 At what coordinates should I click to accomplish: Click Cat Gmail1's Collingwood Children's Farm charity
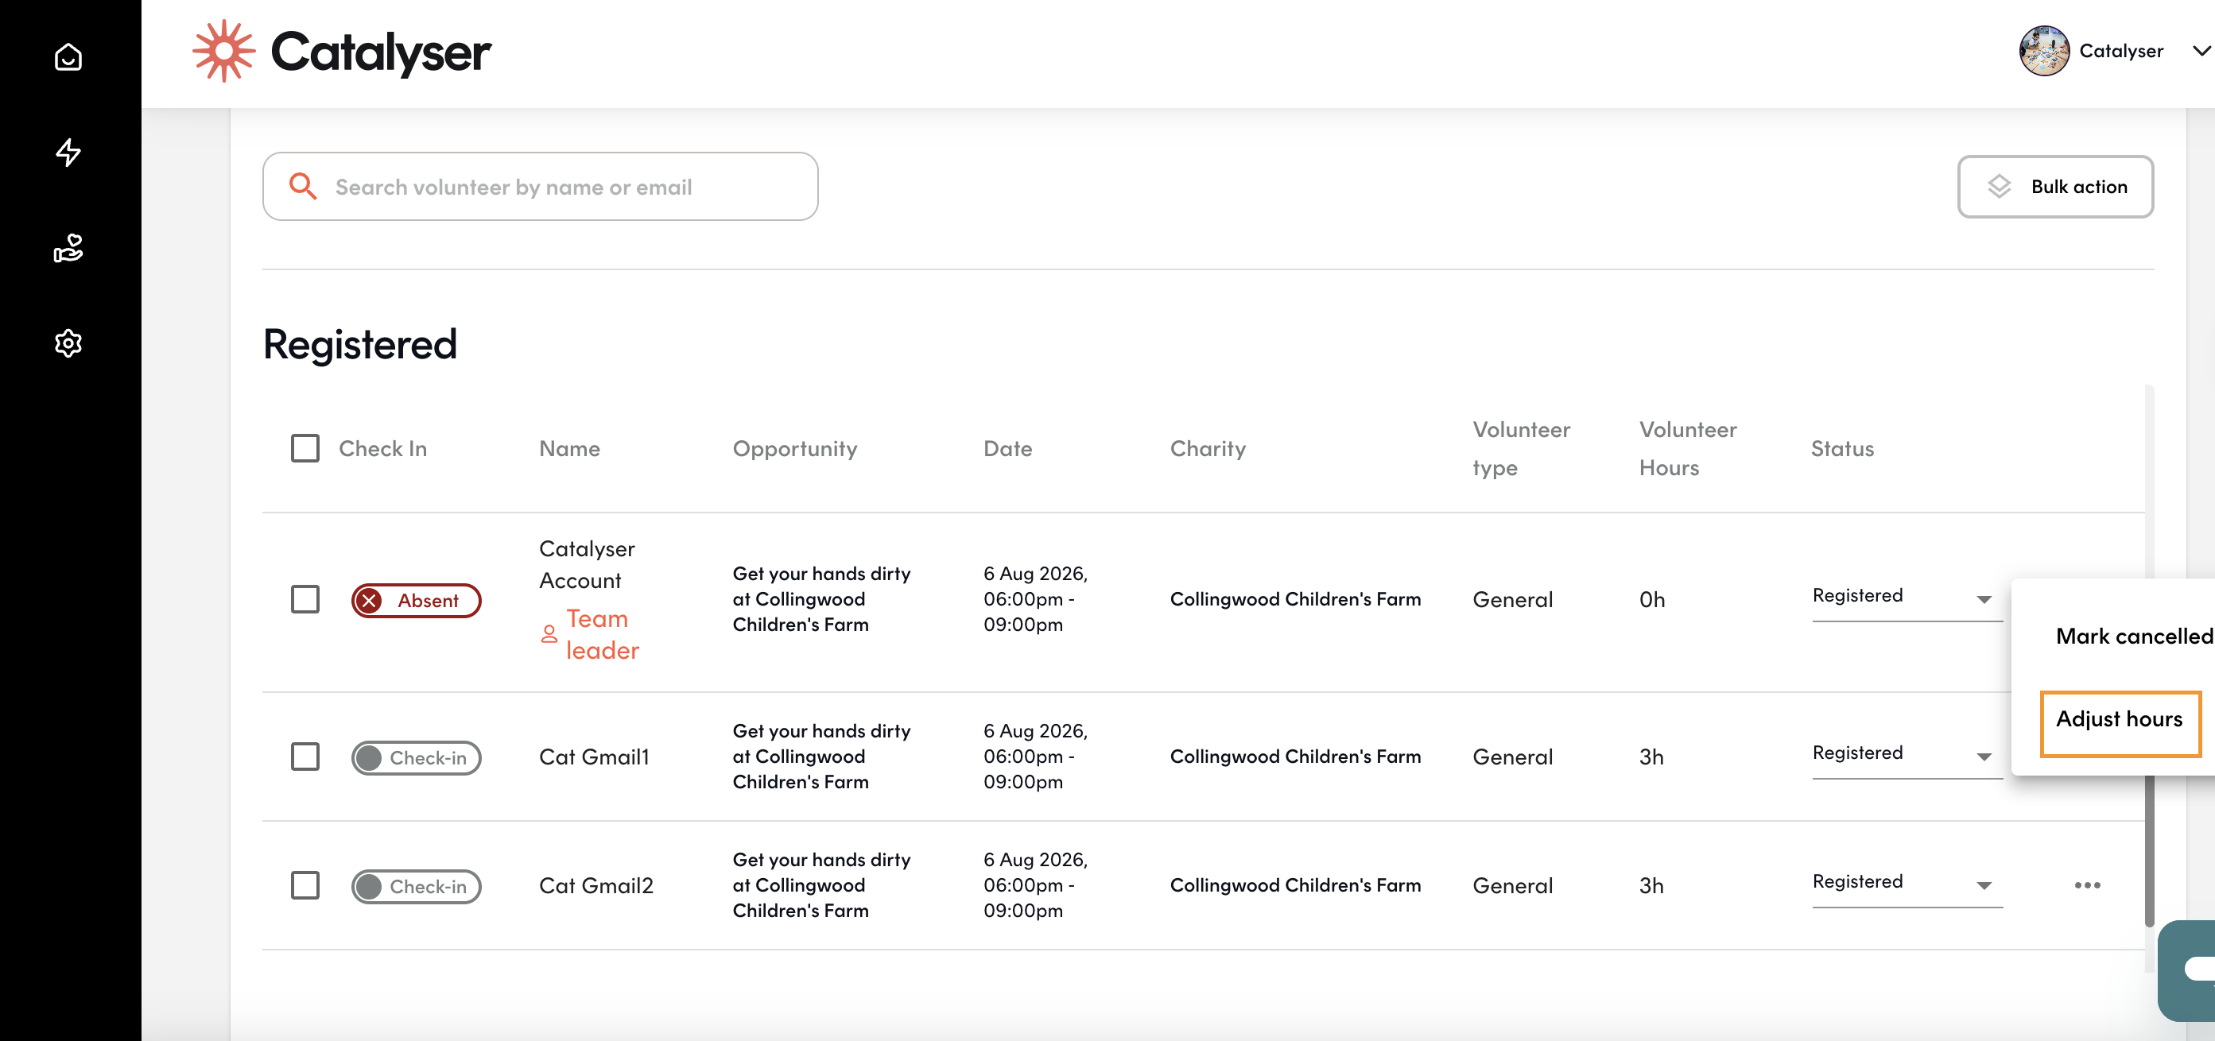pyautogui.click(x=1295, y=757)
